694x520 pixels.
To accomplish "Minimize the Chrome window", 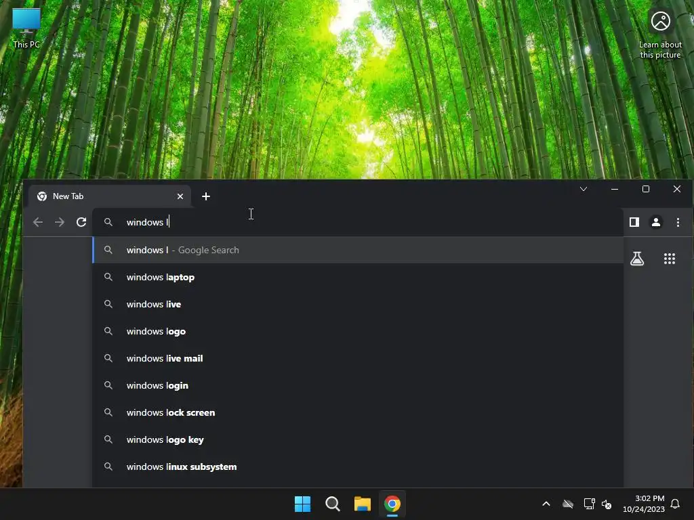I will pyautogui.click(x=614, y=189).
